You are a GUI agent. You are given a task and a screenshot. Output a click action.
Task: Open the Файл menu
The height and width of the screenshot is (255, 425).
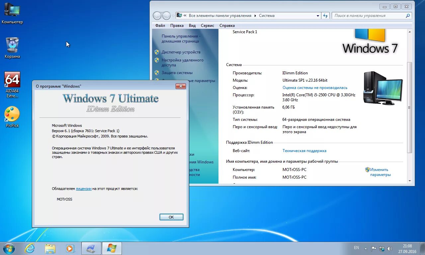[160, 26]
